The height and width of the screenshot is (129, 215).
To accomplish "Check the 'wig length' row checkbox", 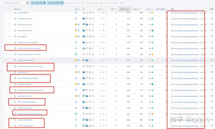I will pos(10,36).
